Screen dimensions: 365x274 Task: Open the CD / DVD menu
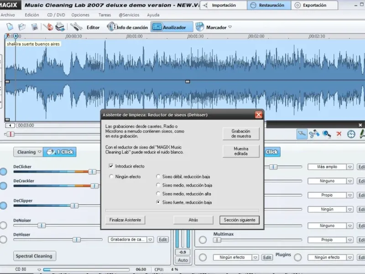56,15
